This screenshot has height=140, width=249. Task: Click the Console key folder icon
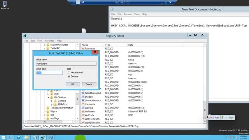coord(55,101)
